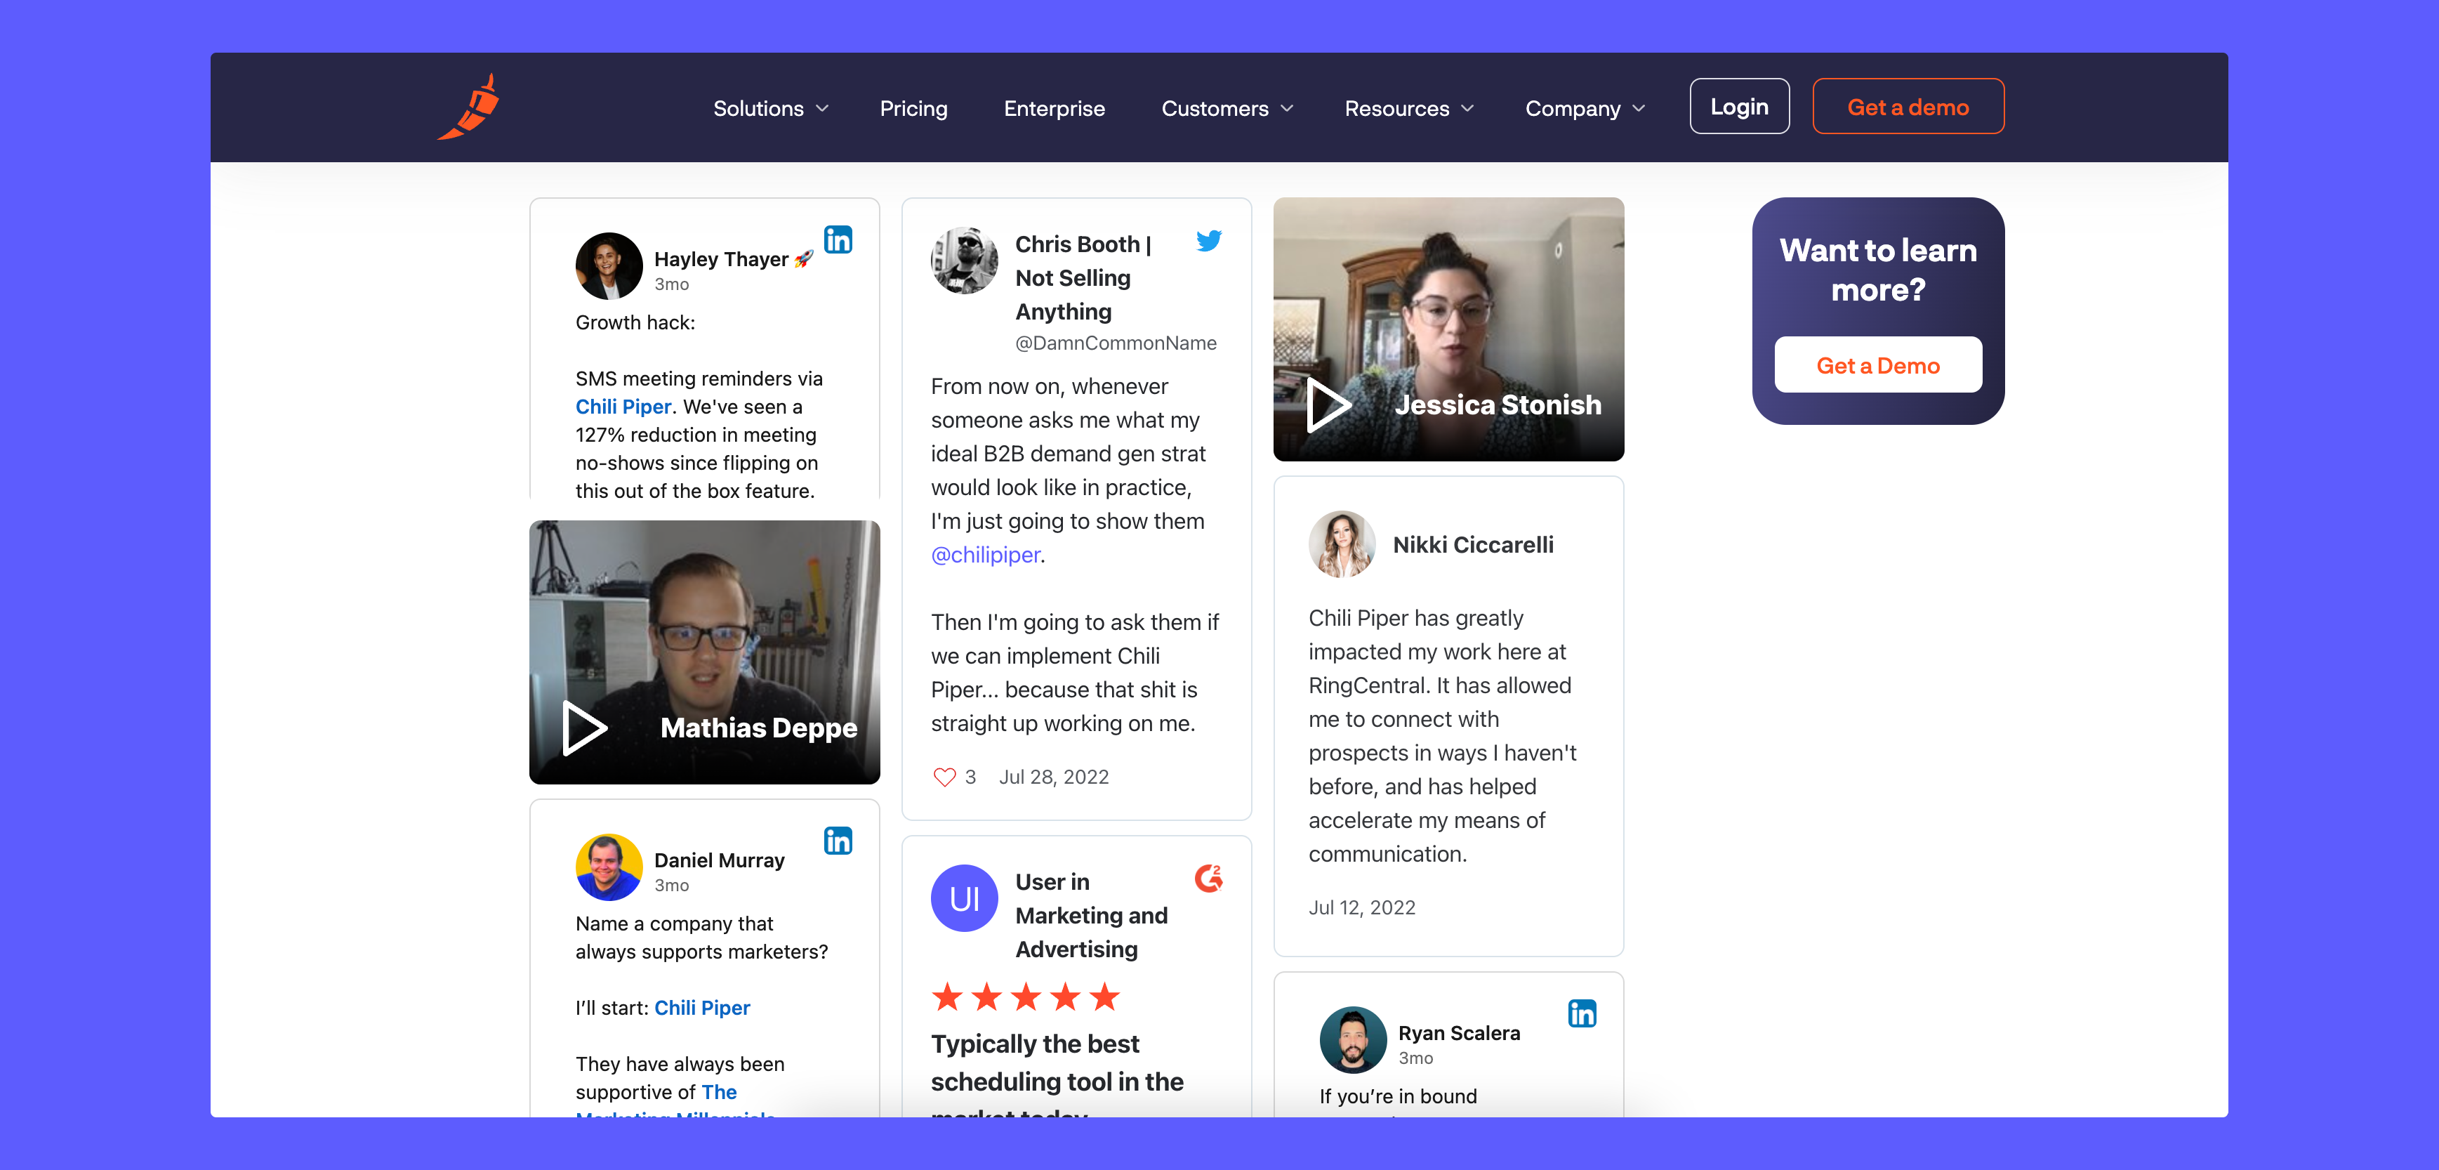Click Nikki Ciccarelli's profile photo

tap(1342, 544)
